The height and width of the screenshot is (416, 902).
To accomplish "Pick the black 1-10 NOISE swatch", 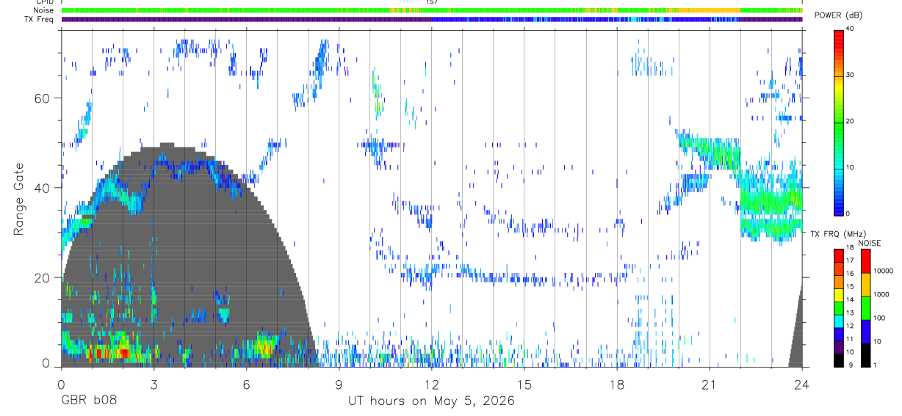I will 865,355.
